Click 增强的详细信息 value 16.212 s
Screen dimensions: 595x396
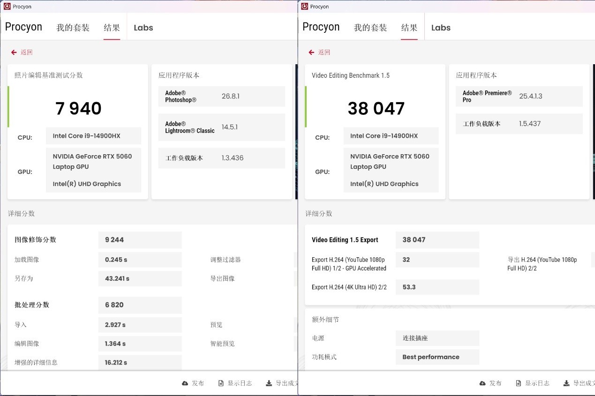pos(140,362)
